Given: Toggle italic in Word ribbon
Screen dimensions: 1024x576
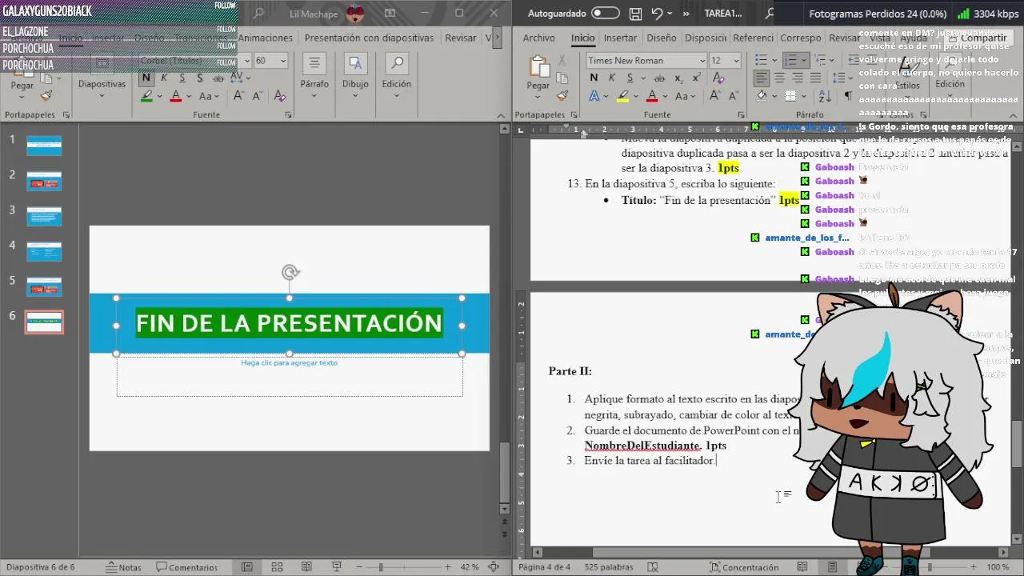Looking at the screenshot, I should pyautogui.click(x=612, y=78).
